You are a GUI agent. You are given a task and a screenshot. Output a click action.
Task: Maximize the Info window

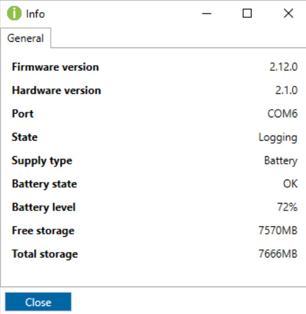(x=247, y=13)
